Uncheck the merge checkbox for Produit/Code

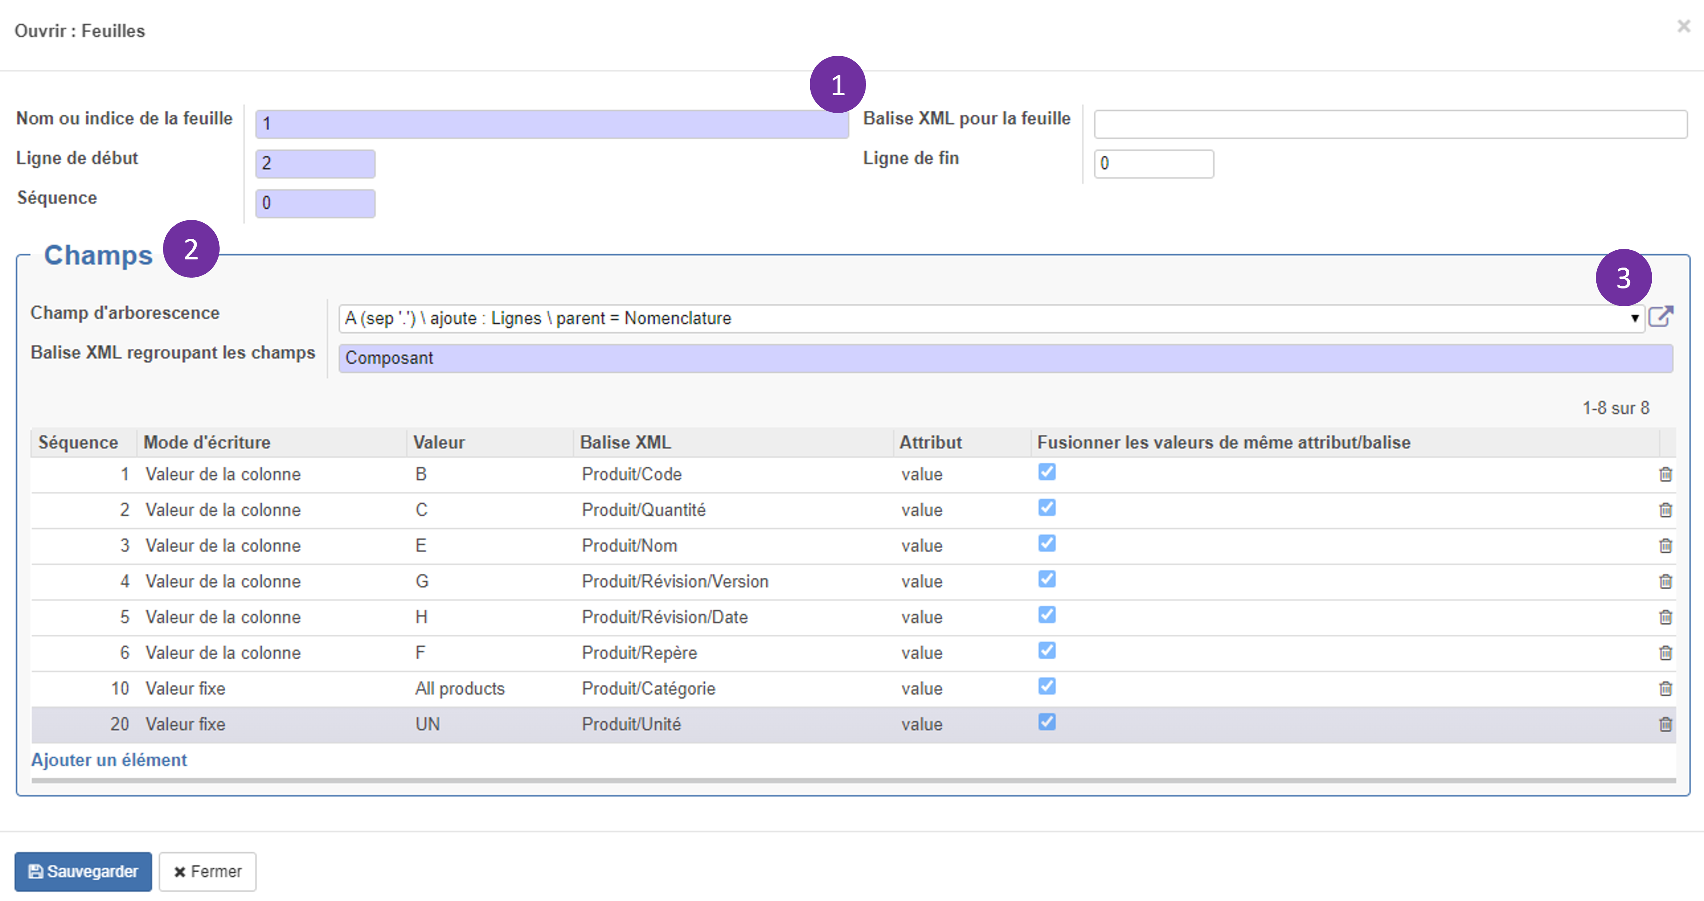1046,472
